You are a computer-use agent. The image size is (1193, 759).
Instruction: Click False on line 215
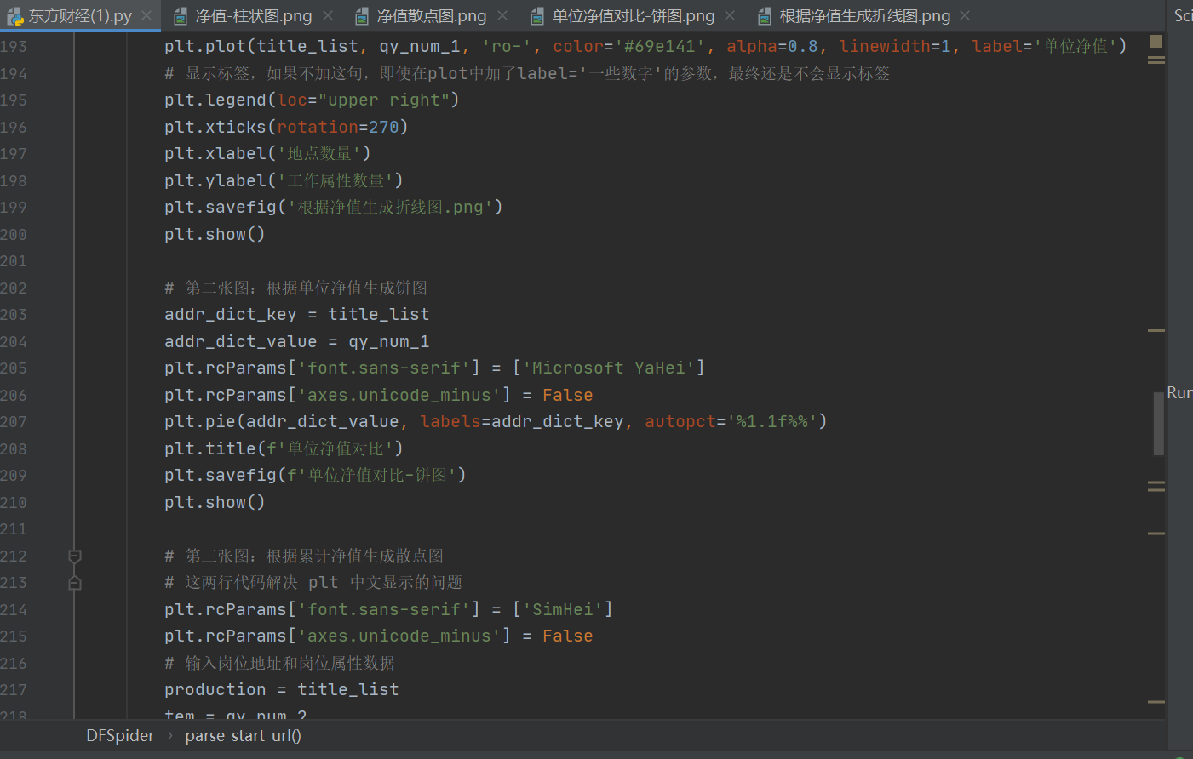pos(568,636)
